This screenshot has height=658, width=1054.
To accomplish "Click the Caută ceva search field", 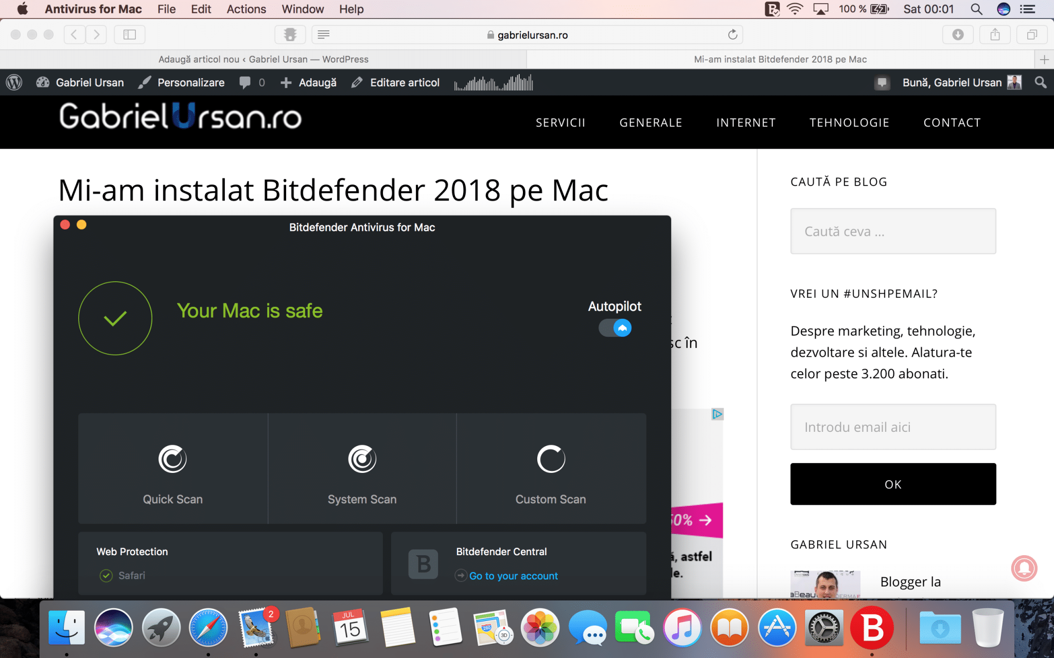I will tap(893, 231).
